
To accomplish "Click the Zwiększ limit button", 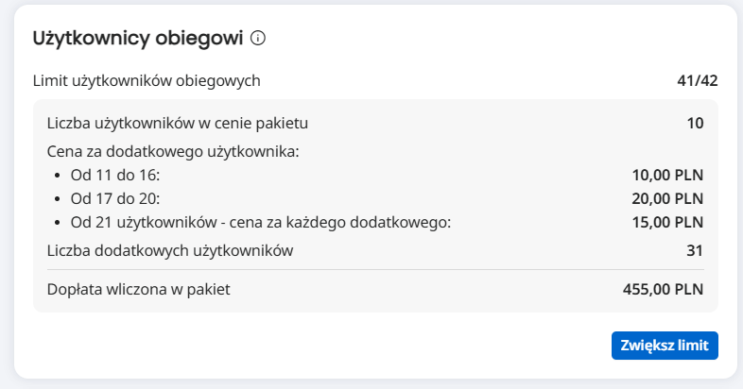I will click(x=665, y=346).
